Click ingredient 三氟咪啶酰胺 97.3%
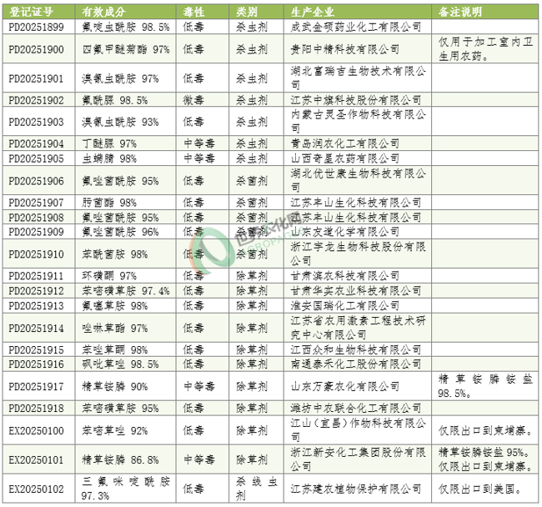The width and height of the screenshot is (542, 507). point(126,489)
